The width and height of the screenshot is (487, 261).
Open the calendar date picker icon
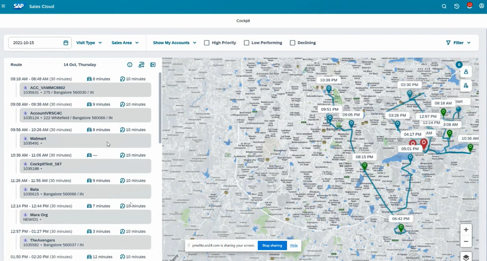click(66, 43)
